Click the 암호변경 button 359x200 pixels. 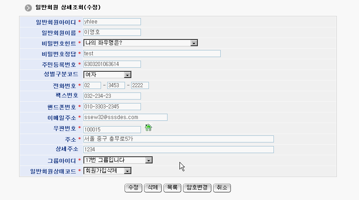[197, 188]
